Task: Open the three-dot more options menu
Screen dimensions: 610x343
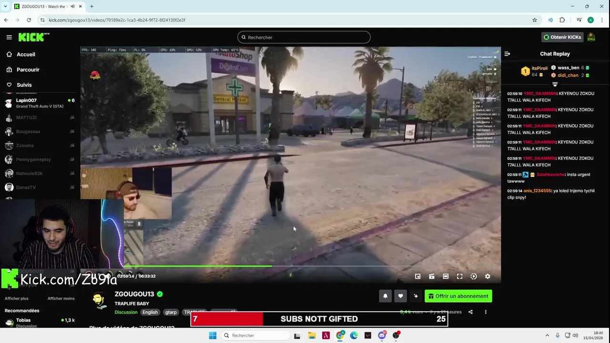Action: pyautogui.click(x=486, y=312)
